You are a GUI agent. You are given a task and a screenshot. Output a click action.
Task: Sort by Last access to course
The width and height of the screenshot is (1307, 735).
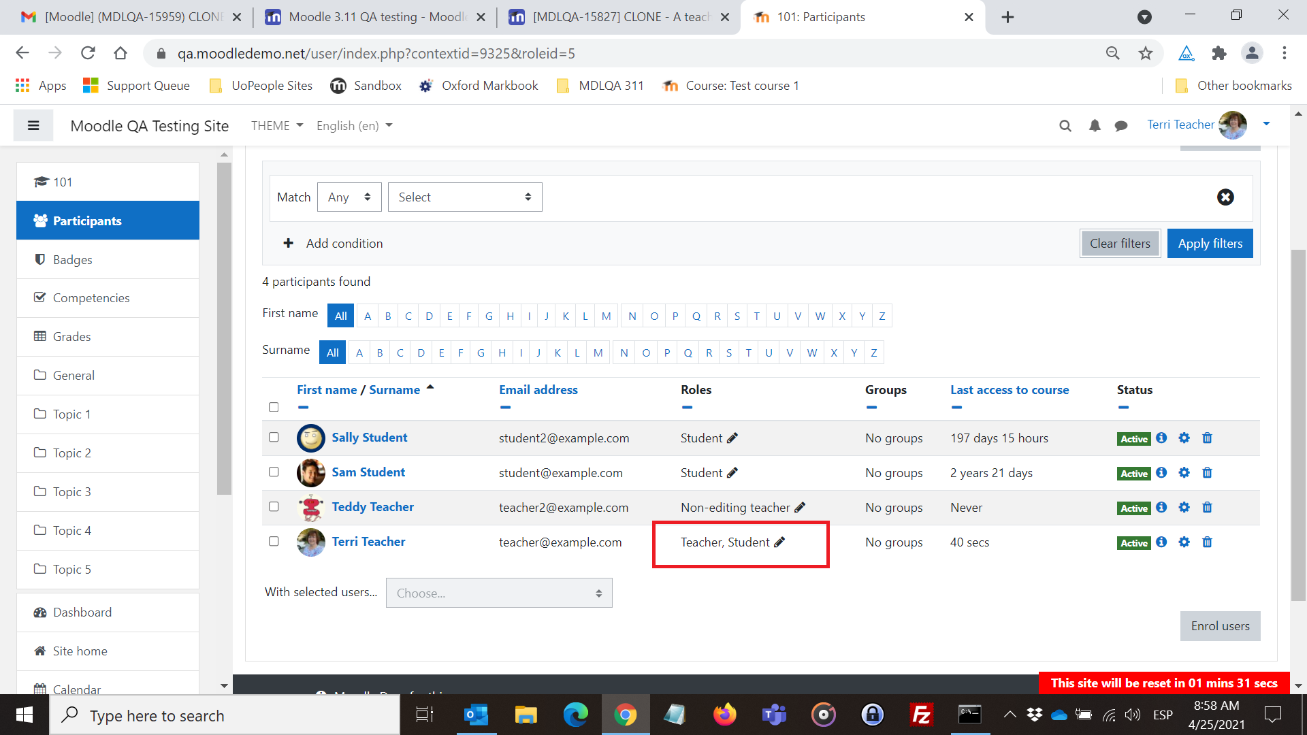(1010, 390)
